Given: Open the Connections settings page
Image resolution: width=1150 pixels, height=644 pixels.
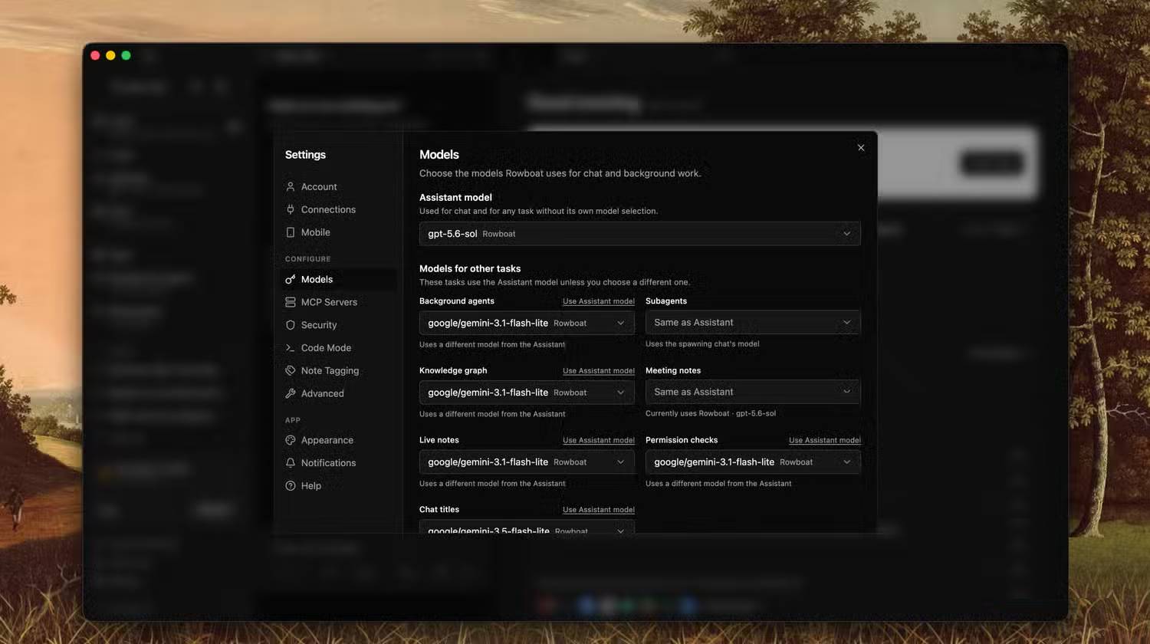Looking at the screenshot, I should 340,209.
